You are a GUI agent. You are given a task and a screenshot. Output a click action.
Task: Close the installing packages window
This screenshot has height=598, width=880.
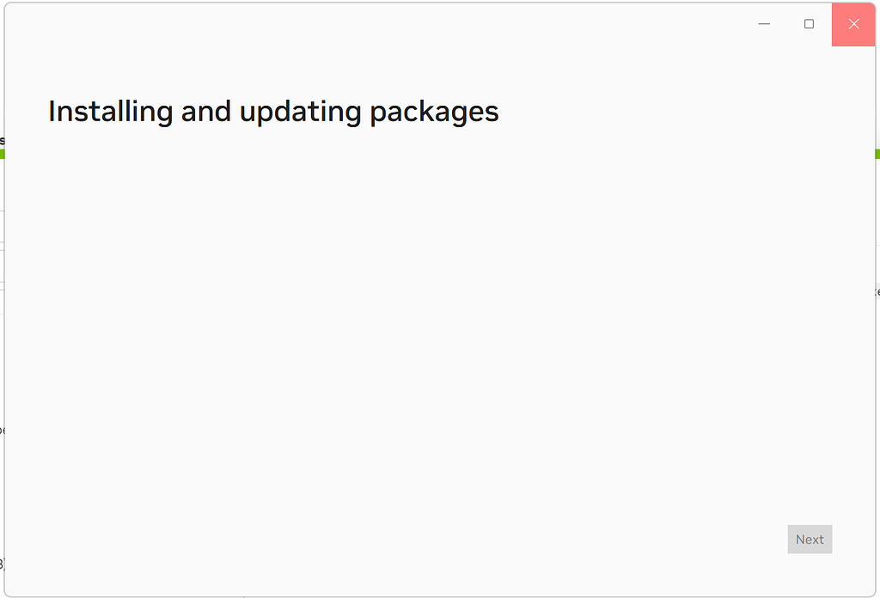pos(853,24)
